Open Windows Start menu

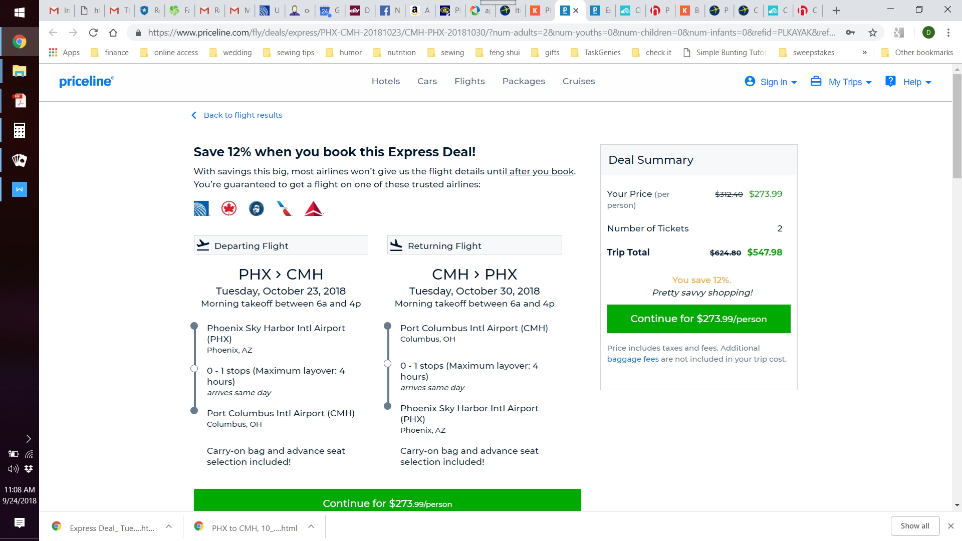[20, 13]
